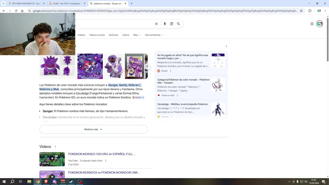Image resolution: width=329 pixels, height=185 pixels.
Task: Open File Explorer from the taskbar
Action: (29, 182)
